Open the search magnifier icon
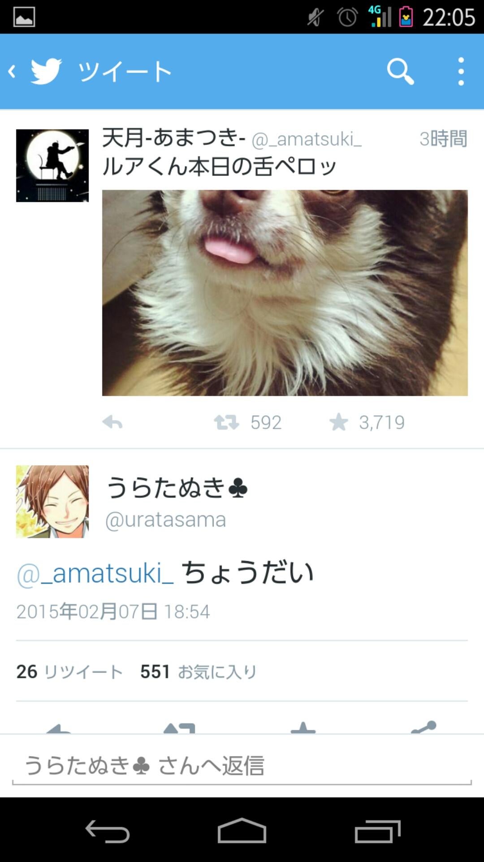The height and width of the screenshot is (862, 484). [400, 71]
